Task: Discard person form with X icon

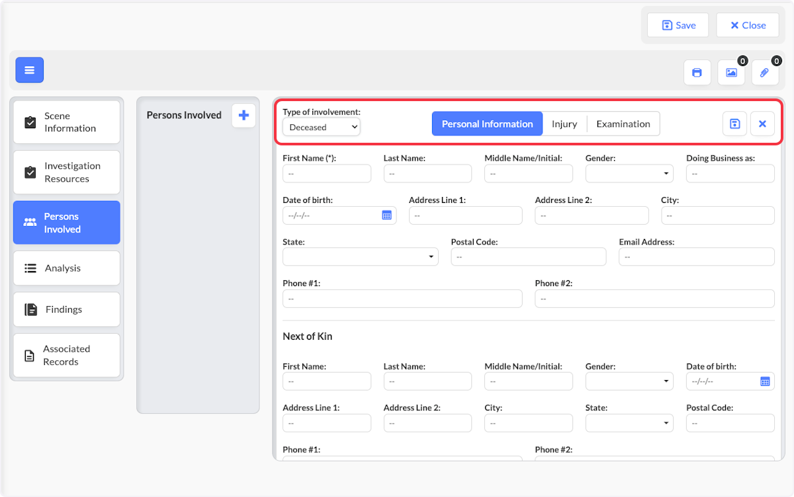Action: pyautogui.click(x=762, y=124)
